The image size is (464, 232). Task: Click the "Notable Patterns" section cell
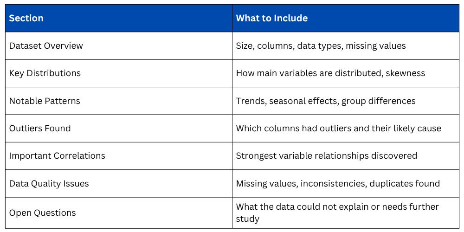coord(45,101)
